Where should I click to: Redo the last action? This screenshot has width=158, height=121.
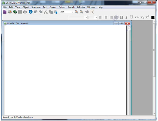41,12
